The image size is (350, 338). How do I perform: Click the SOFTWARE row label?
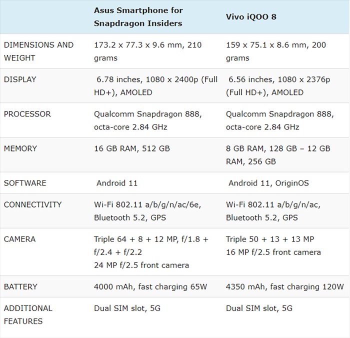25,183
